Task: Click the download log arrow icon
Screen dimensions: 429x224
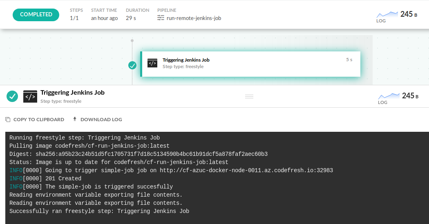Action: pos(75,119)
